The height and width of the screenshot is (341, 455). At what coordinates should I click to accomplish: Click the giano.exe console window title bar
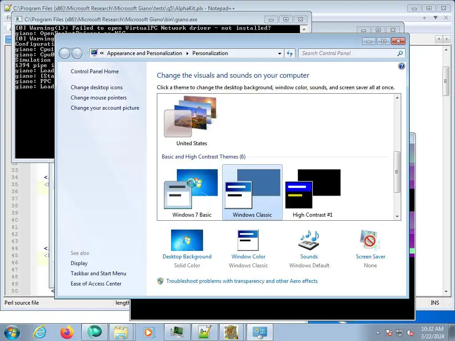139,20
